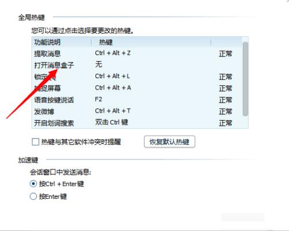Click the Ctrl + Alt + L hotkey cell
Image resolution: width=289 pixels, height=231 pixels.
112,76
